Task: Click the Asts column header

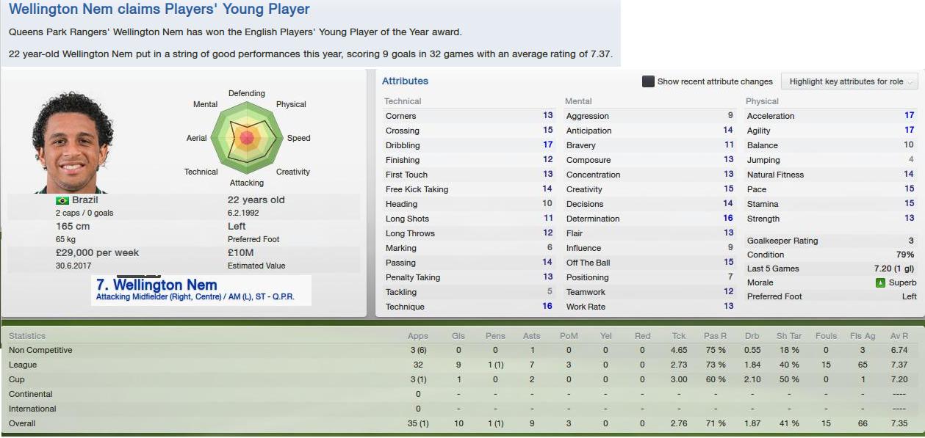Action: 531,336
